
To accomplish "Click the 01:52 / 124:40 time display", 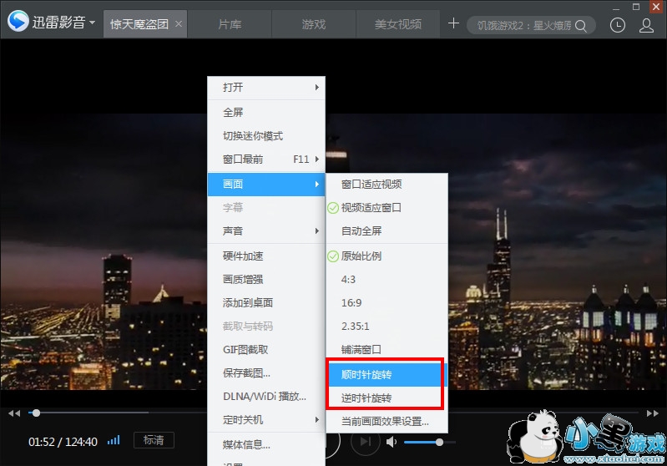I will [63, 442].
